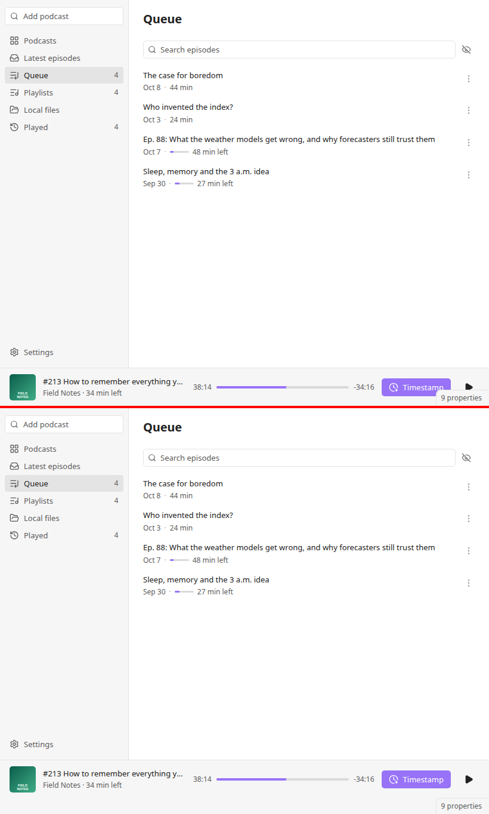Open Latest episodes in the upper sidebar
The image size is (489, 814).
tap(64, 58)
